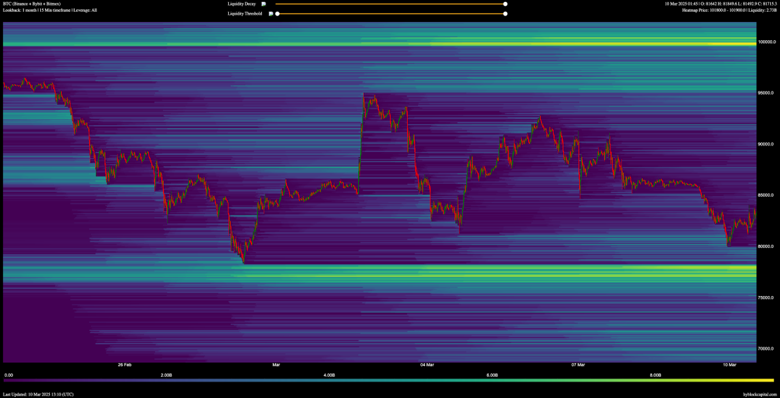Click the 85000.0 price axis label
This screenshot has height=398, width=780.
click(767, 195)
